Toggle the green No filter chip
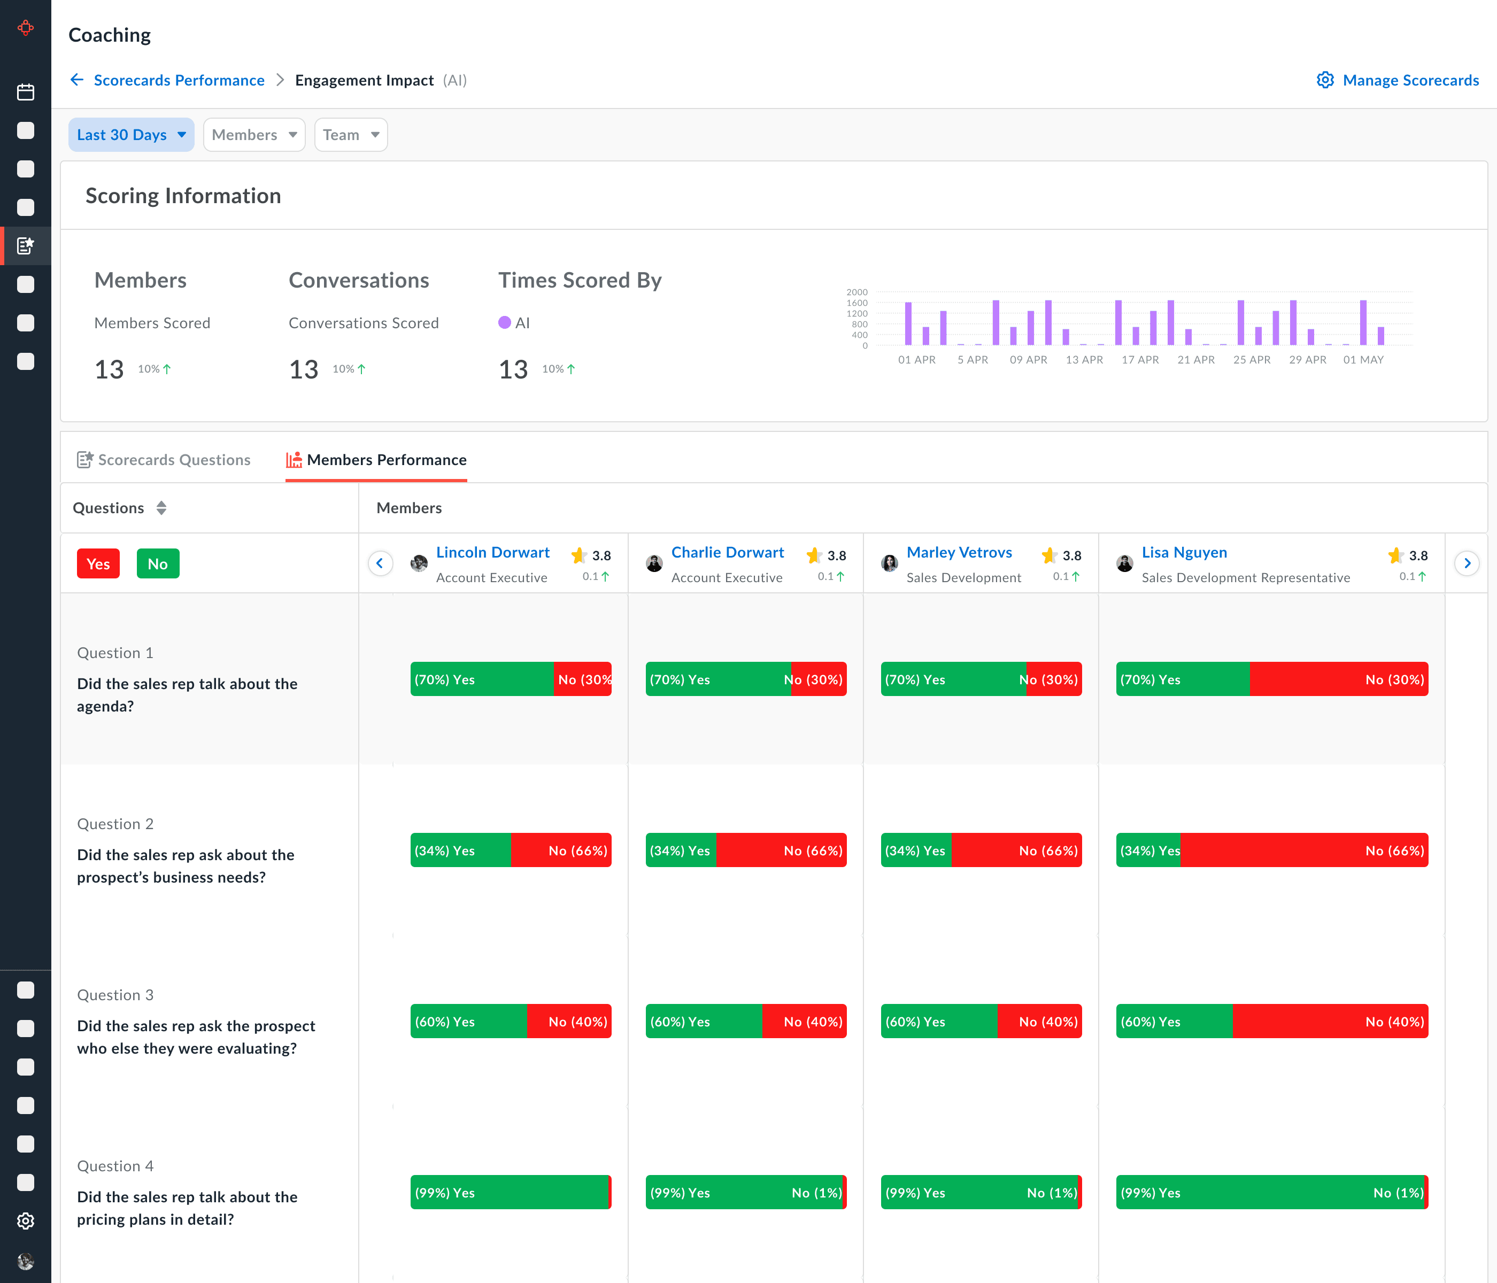The height and width of the screenshot is (1283, 1497). pyautogui.click(x=158, y=564)
